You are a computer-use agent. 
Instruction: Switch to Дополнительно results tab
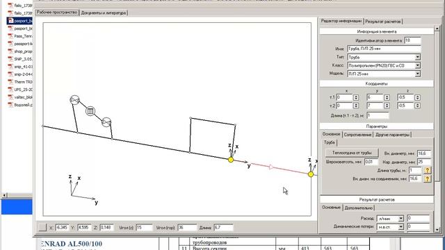[x=359, y=208]
